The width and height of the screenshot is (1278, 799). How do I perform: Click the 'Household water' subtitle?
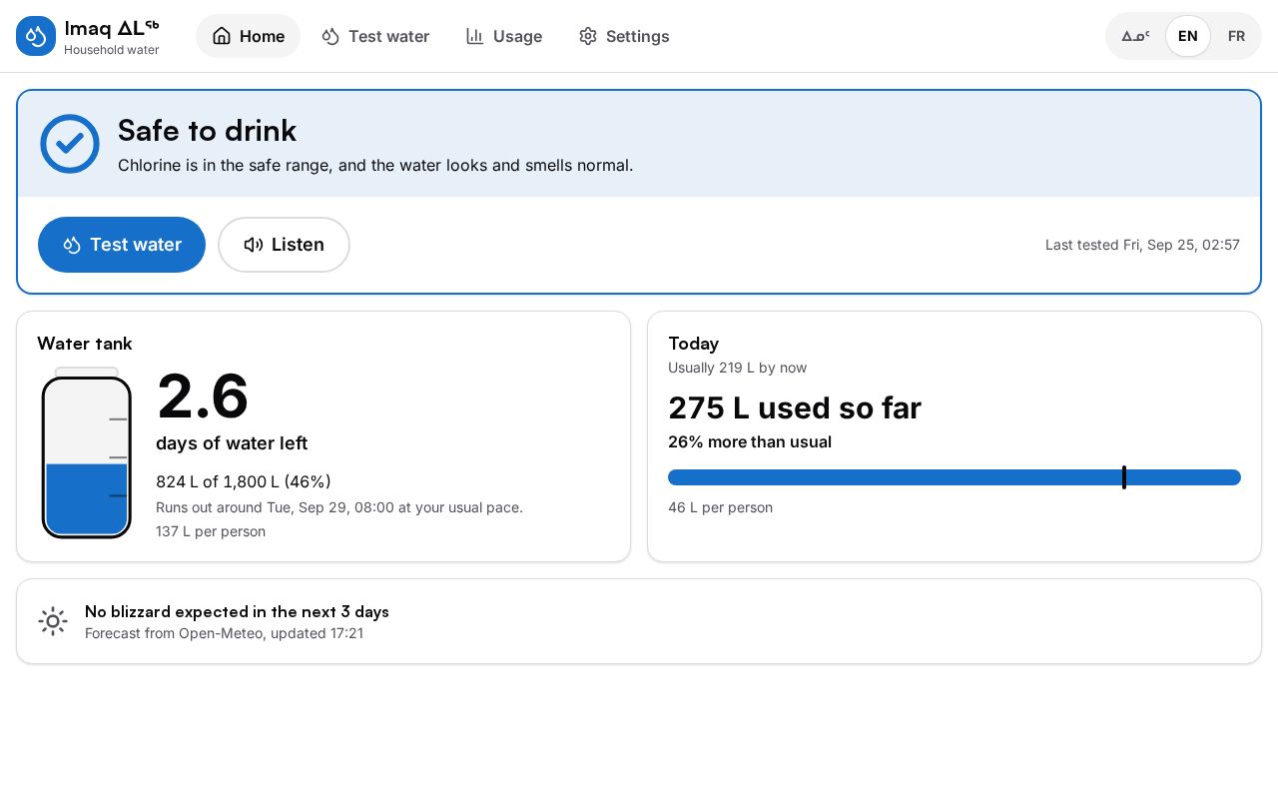[112, 50]
